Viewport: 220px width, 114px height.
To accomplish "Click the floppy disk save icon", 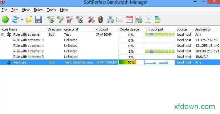I will pyautogui.click(x=38, y=19).
